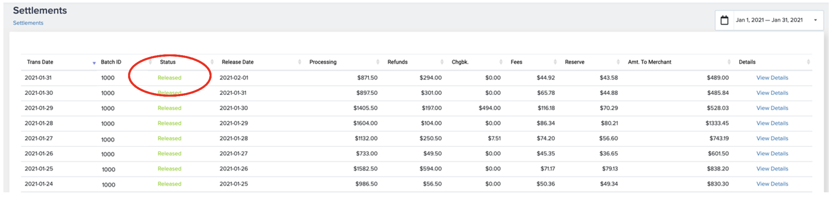Image resolution: width=833 pixels, height=205 pixels.
Task: Open View Details for 2021-01-29 row
Action: (772, 108)
